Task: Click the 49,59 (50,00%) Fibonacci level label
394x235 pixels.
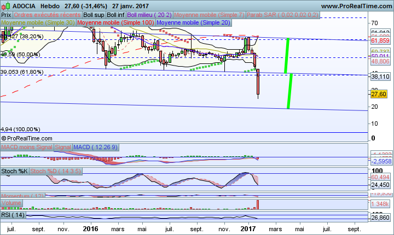Action: (x=20, y=55)
